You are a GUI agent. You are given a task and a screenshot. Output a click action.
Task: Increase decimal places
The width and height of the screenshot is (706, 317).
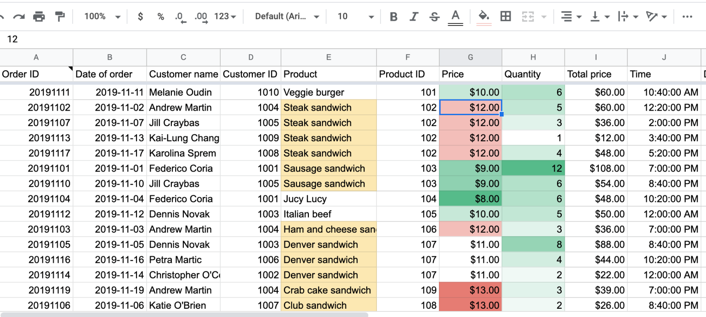tap(200, 16)
